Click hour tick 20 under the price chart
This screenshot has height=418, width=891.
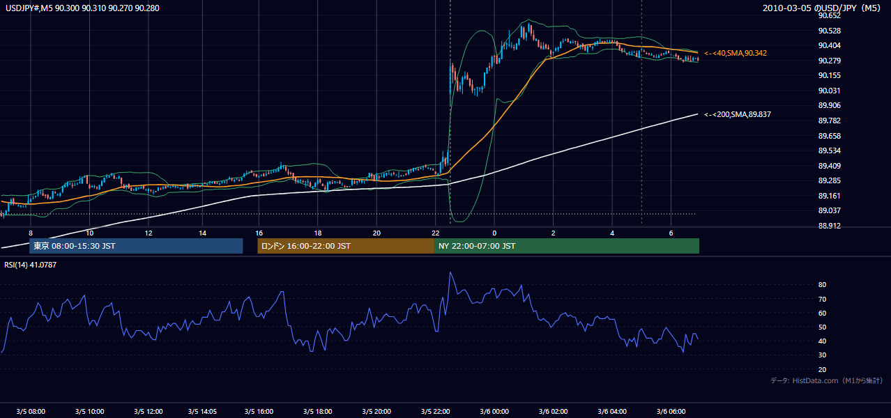tap(376, 232)
